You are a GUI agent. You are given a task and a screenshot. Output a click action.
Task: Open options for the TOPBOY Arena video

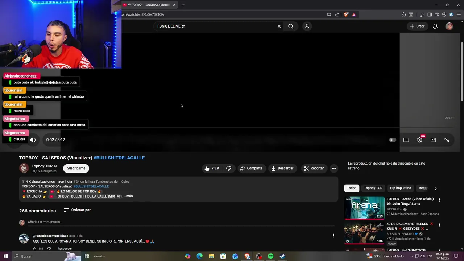(x=439, y=200)
